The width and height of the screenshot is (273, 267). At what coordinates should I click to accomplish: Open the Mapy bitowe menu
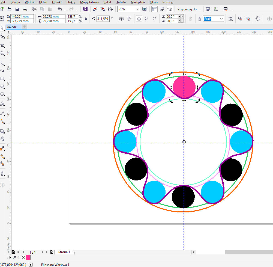pyautogui.click(x=89, y=2)
